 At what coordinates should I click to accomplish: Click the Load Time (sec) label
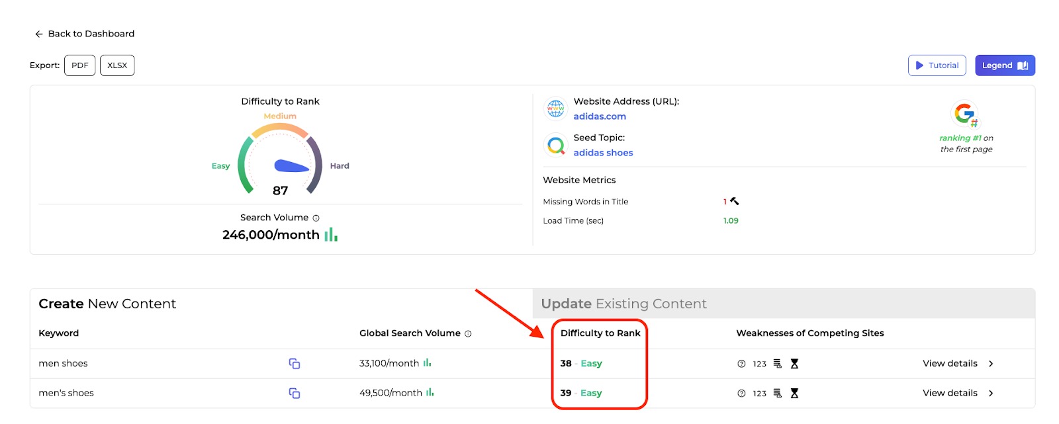click(573, 221)
